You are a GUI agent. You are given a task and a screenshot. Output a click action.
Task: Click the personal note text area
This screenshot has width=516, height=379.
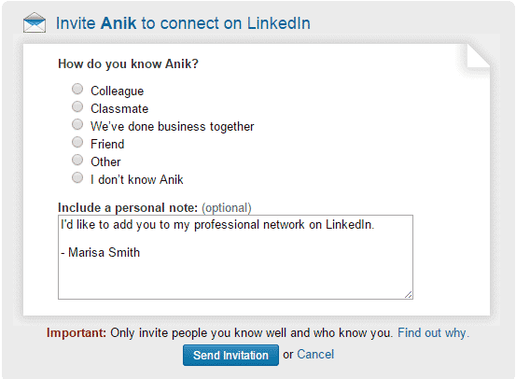tap(235, 257)
